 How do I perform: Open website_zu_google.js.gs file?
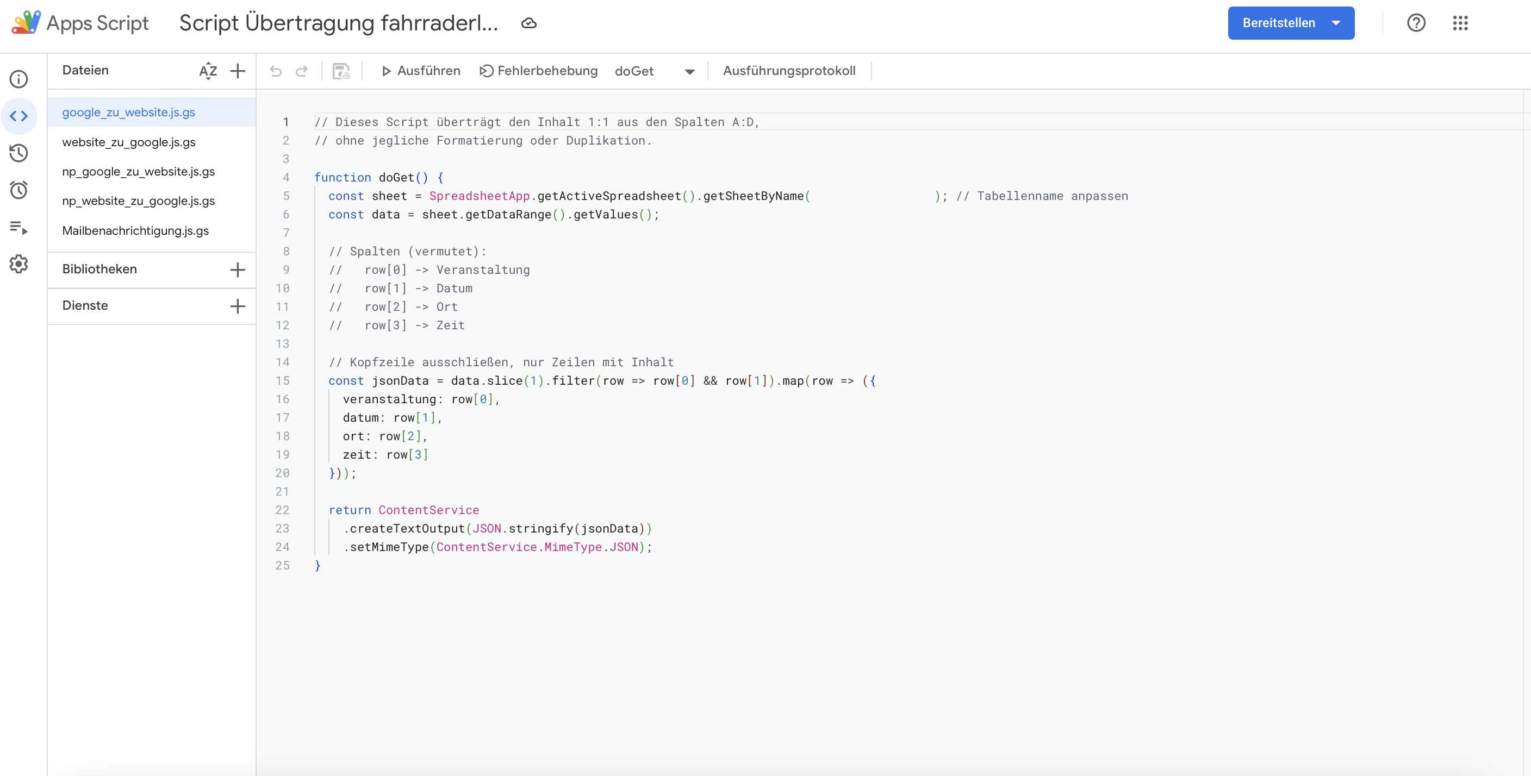(x=129, y=142)
